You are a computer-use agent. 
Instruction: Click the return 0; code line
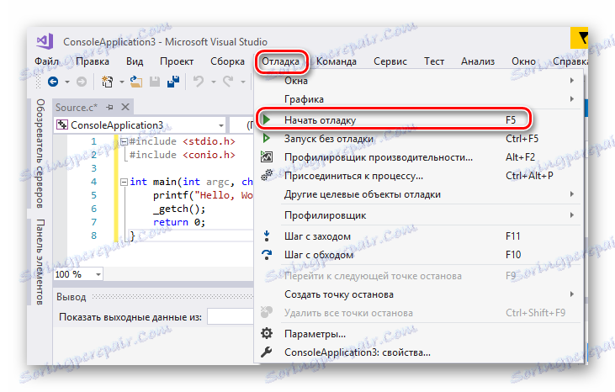point(179,222)
